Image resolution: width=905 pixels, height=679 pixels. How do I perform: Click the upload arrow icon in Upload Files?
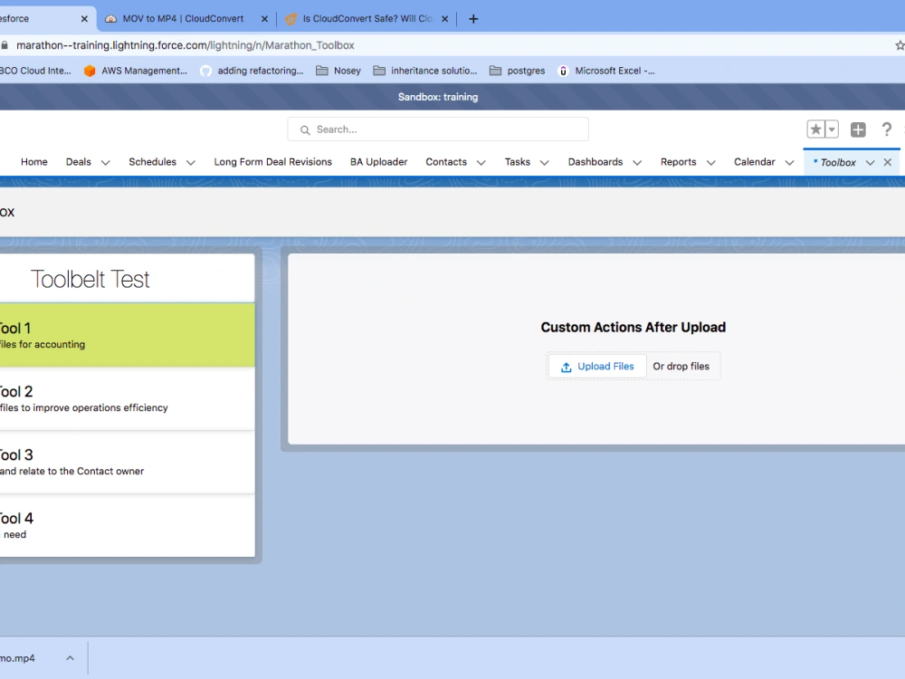click(x=567, y=367)
